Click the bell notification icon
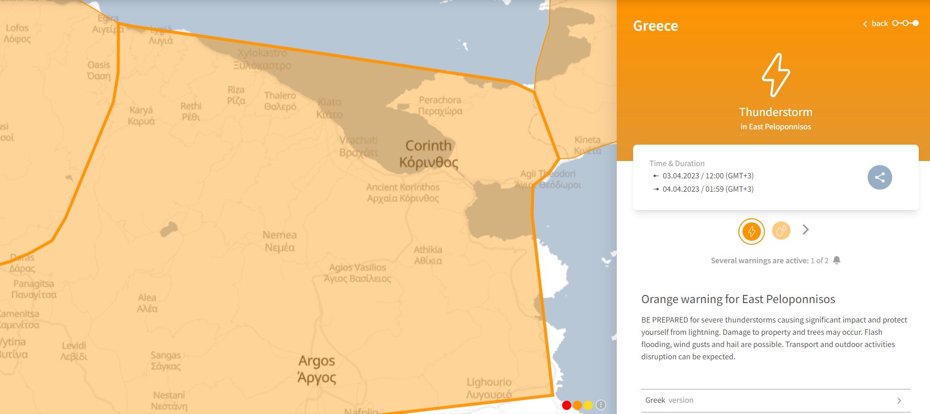This screenshot has width=930, height=414. [836, 260]
